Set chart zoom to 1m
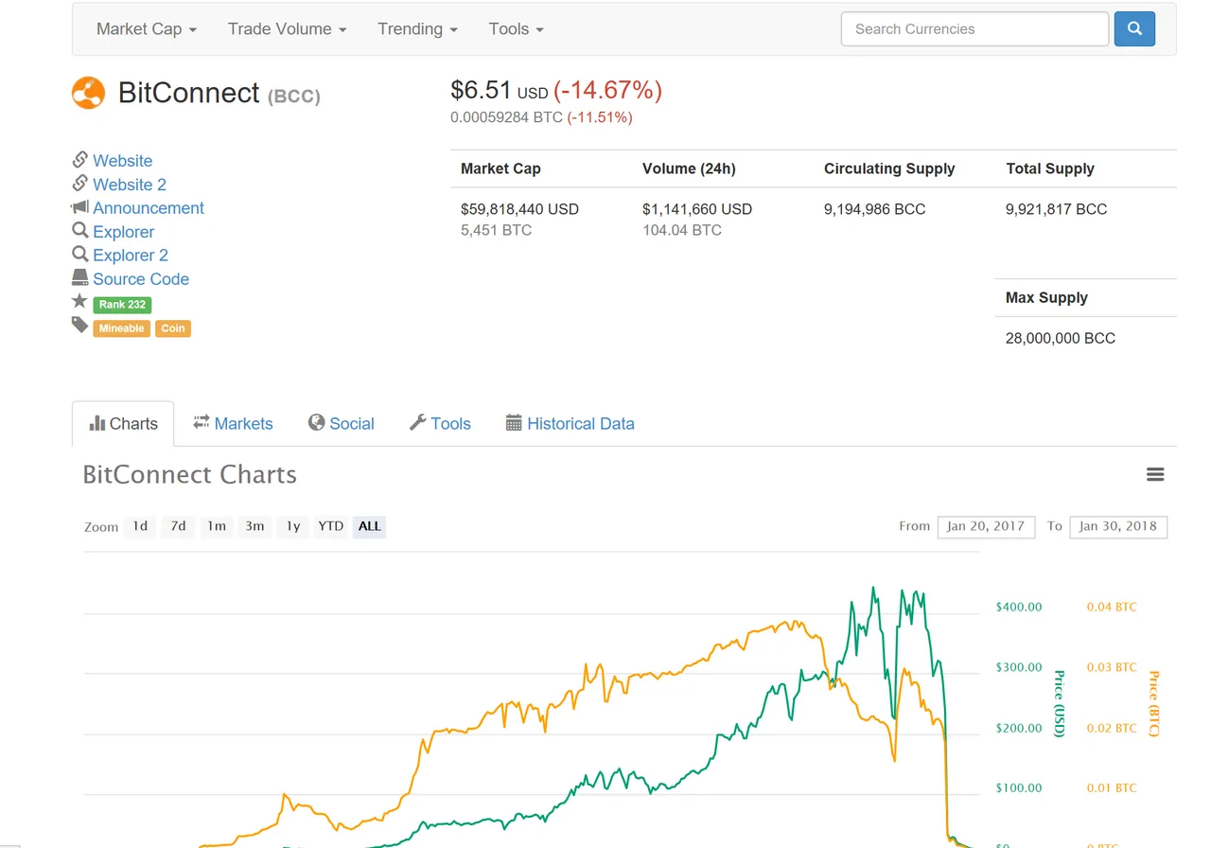 coord(217,526)
